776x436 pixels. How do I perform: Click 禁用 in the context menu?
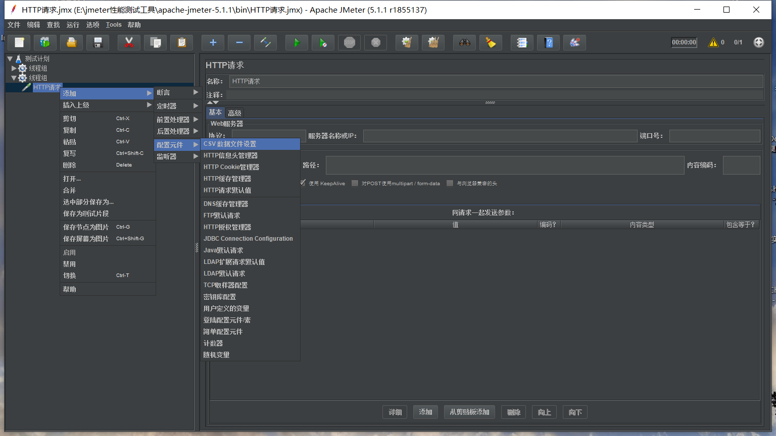(x=107, y=264)
